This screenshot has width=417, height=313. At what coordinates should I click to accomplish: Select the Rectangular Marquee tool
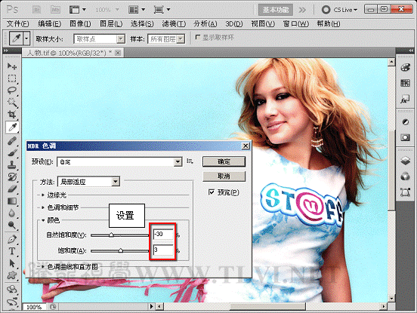[12, 78]
